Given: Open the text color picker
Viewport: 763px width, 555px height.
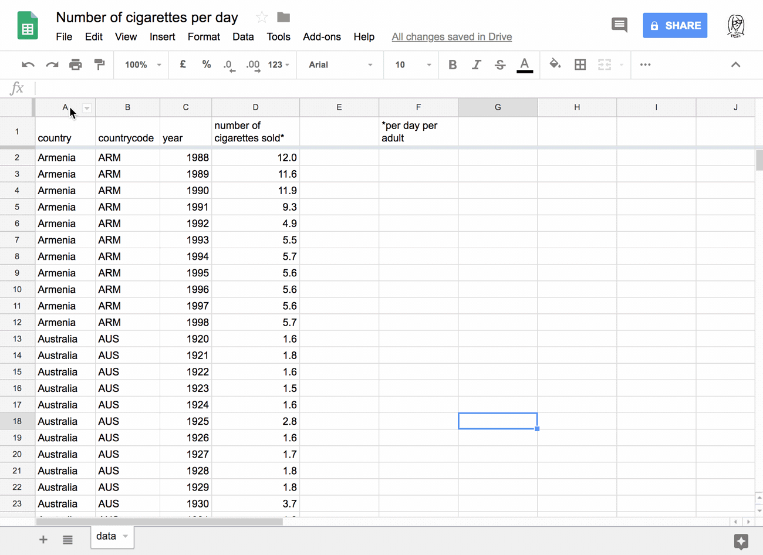Looking at the screenshot, I should pos(525,65).
